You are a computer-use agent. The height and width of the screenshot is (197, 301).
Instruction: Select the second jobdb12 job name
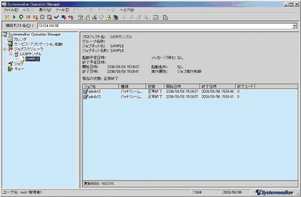[95, 97]
